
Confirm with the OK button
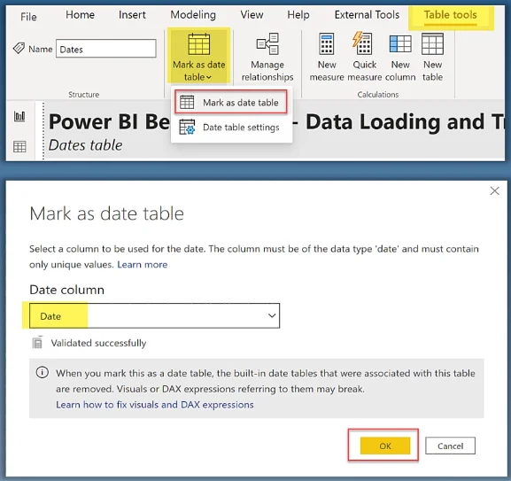(385, 446)
